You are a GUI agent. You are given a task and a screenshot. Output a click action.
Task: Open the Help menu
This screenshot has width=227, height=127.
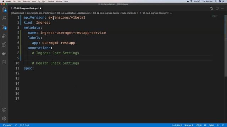[66, 1]
